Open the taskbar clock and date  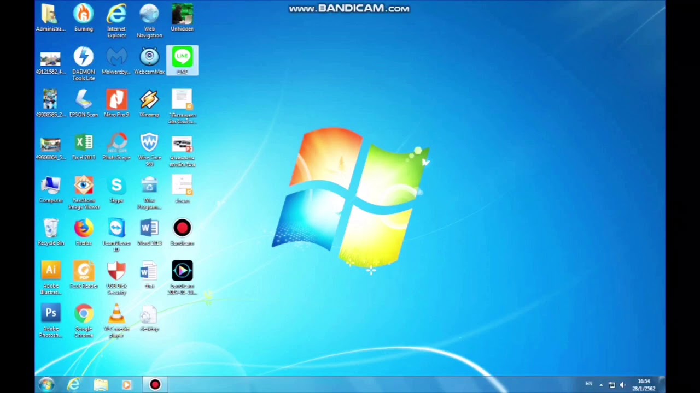click(x=644, y=385)
